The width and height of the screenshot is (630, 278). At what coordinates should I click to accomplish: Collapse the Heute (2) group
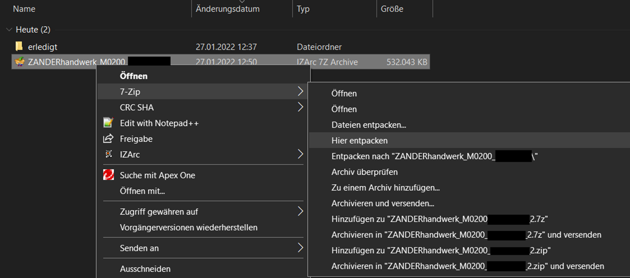(x=9, y=30)
